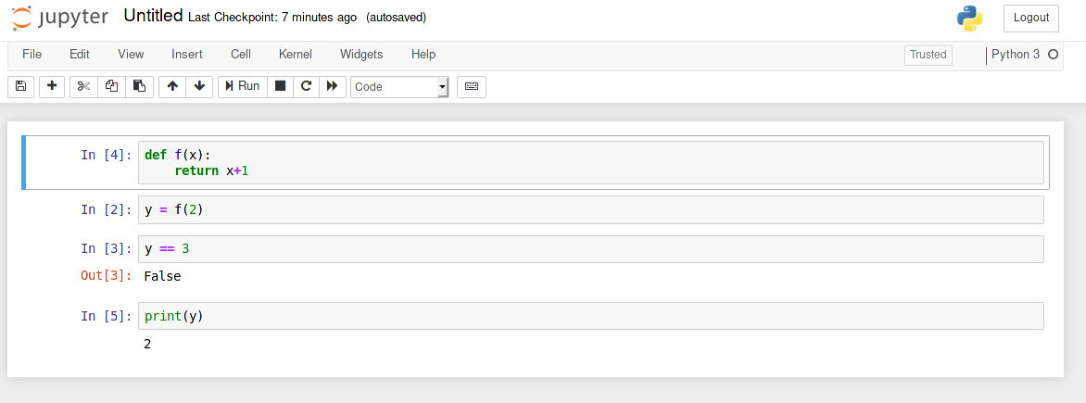Click the Logout button
1086x403 pixels.
pos(1031,18)
